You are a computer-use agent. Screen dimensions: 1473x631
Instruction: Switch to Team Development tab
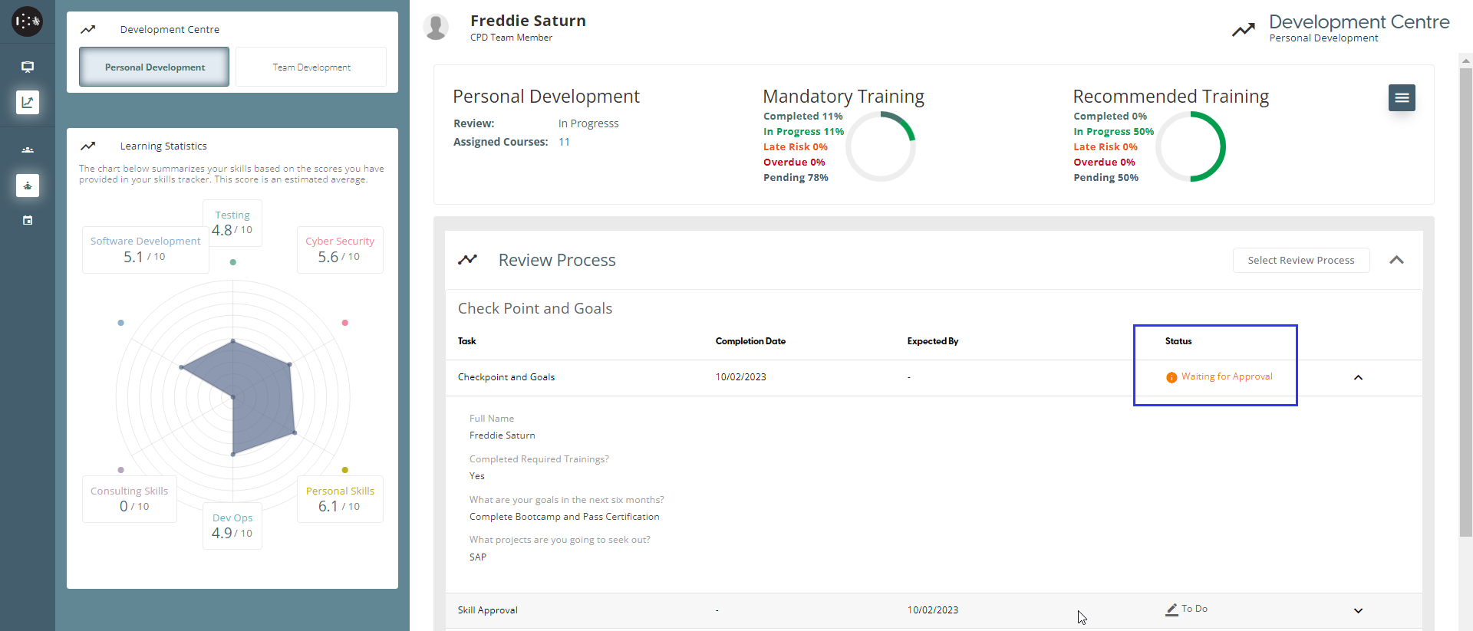click(311, 67)
